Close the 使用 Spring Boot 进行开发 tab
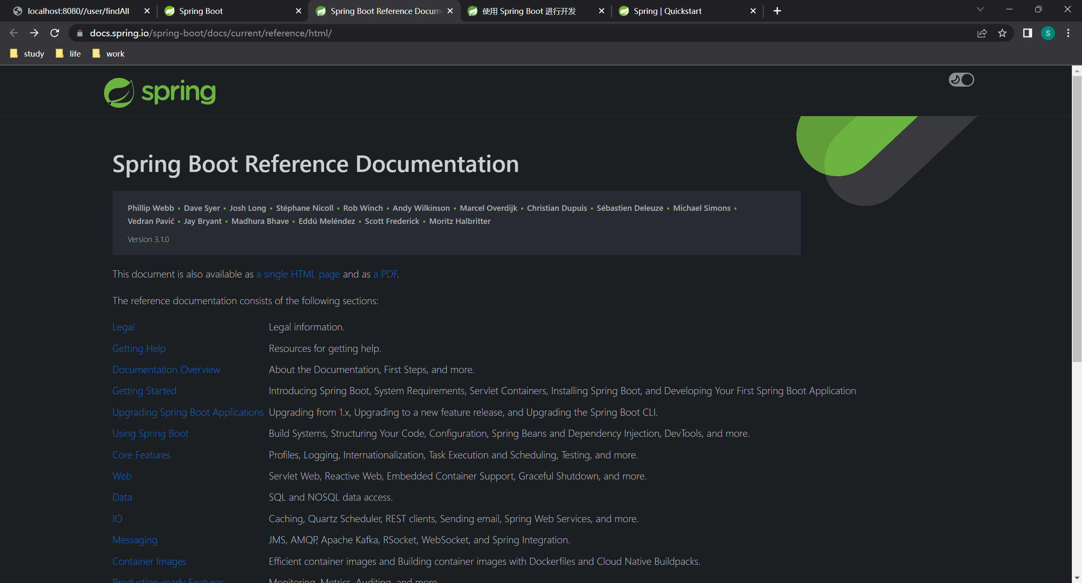This screenshot has height=583, width=1082. [601, 11]
